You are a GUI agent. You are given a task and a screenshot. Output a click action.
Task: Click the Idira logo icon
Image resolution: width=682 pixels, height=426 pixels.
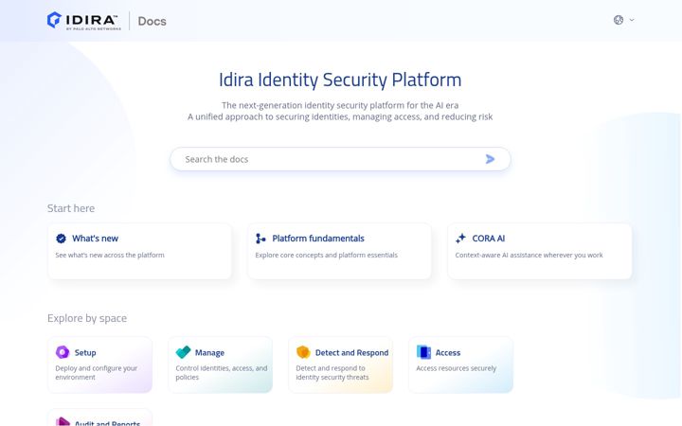pos(54,20)
